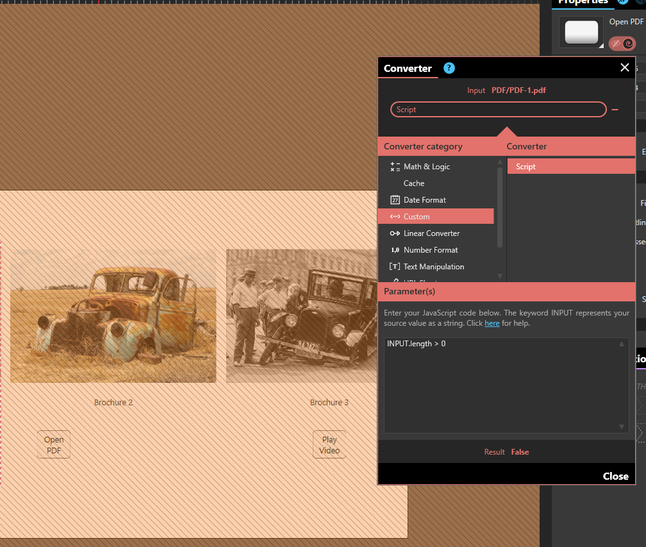Click the category list scroll-up arrow
Image resolution: width=646 pixels, height=547 pixels.
click(500, 162)
